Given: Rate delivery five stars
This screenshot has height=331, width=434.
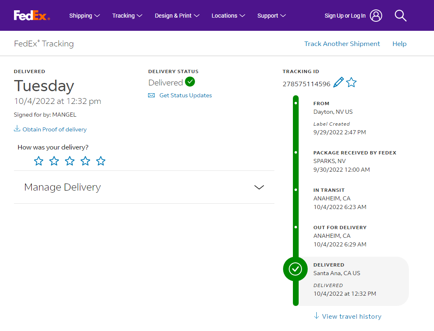Looking at the screenshot, I should [101, 161].
